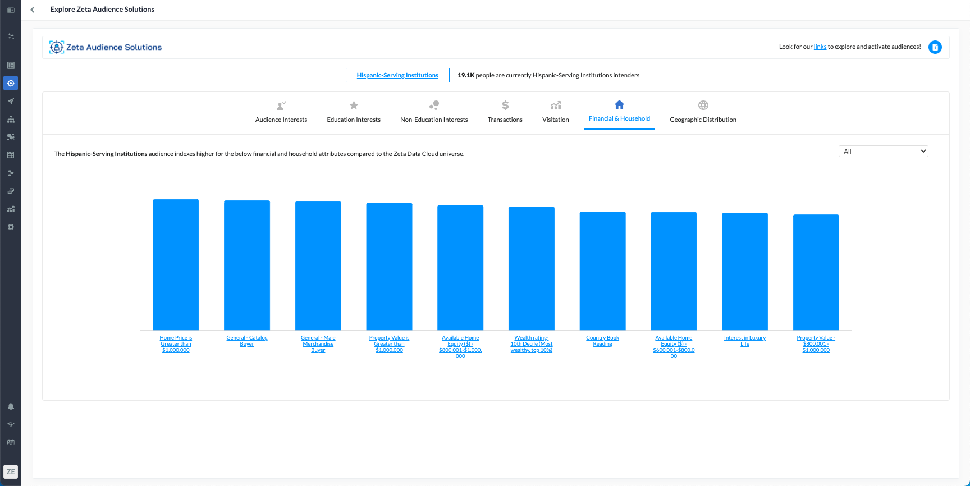Switch to the Geographic Distribution tab

pos(703,112)
